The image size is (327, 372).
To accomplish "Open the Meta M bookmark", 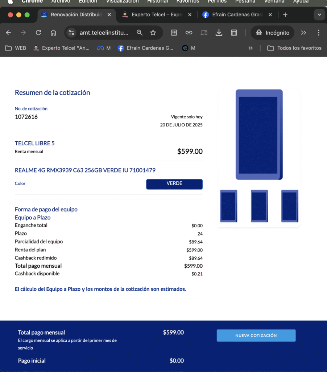I will pyautogui.click(x=104, y=48).
